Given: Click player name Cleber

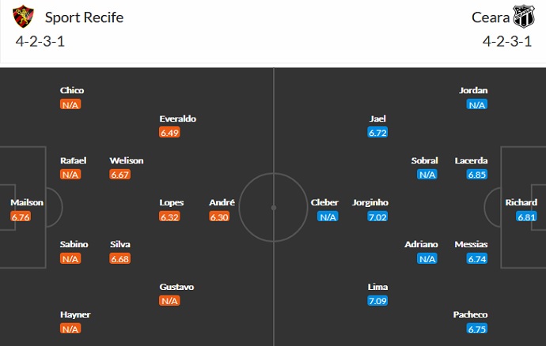Looking at the screenshot, I should [x=324, y=202].
